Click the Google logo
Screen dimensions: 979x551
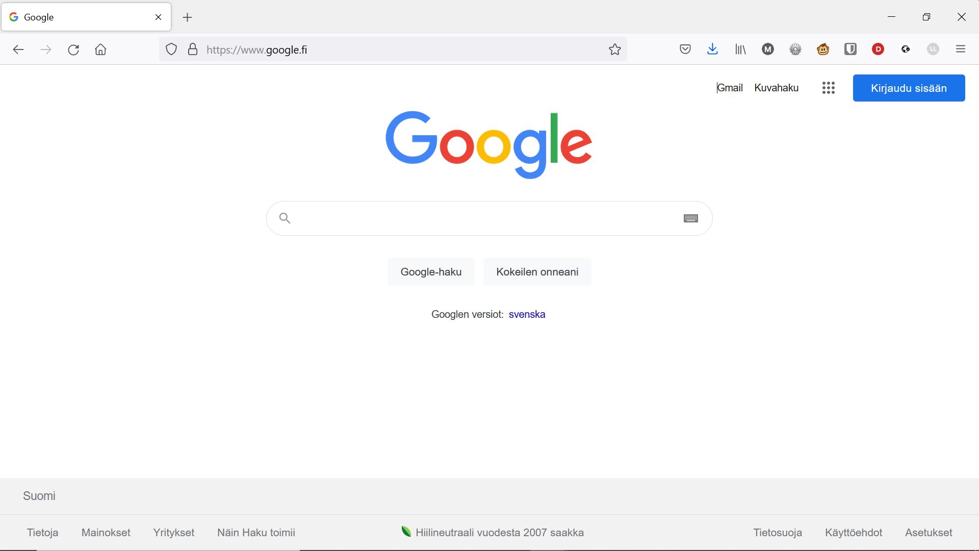point(488,144)
